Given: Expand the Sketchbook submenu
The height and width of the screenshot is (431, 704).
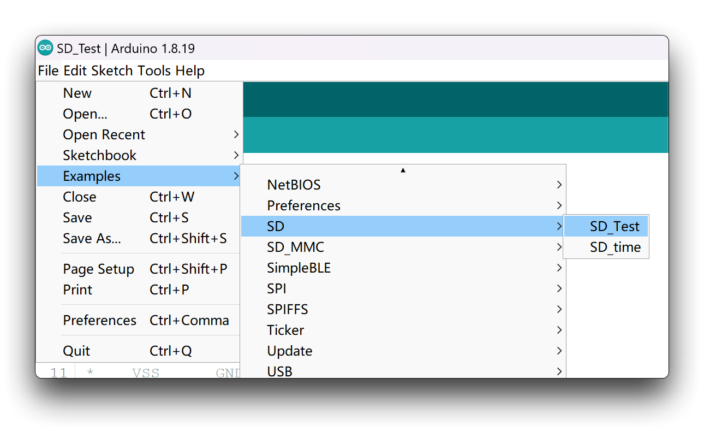Looking at the screenshot, I should pyautogui.click(x=139, y=155).
